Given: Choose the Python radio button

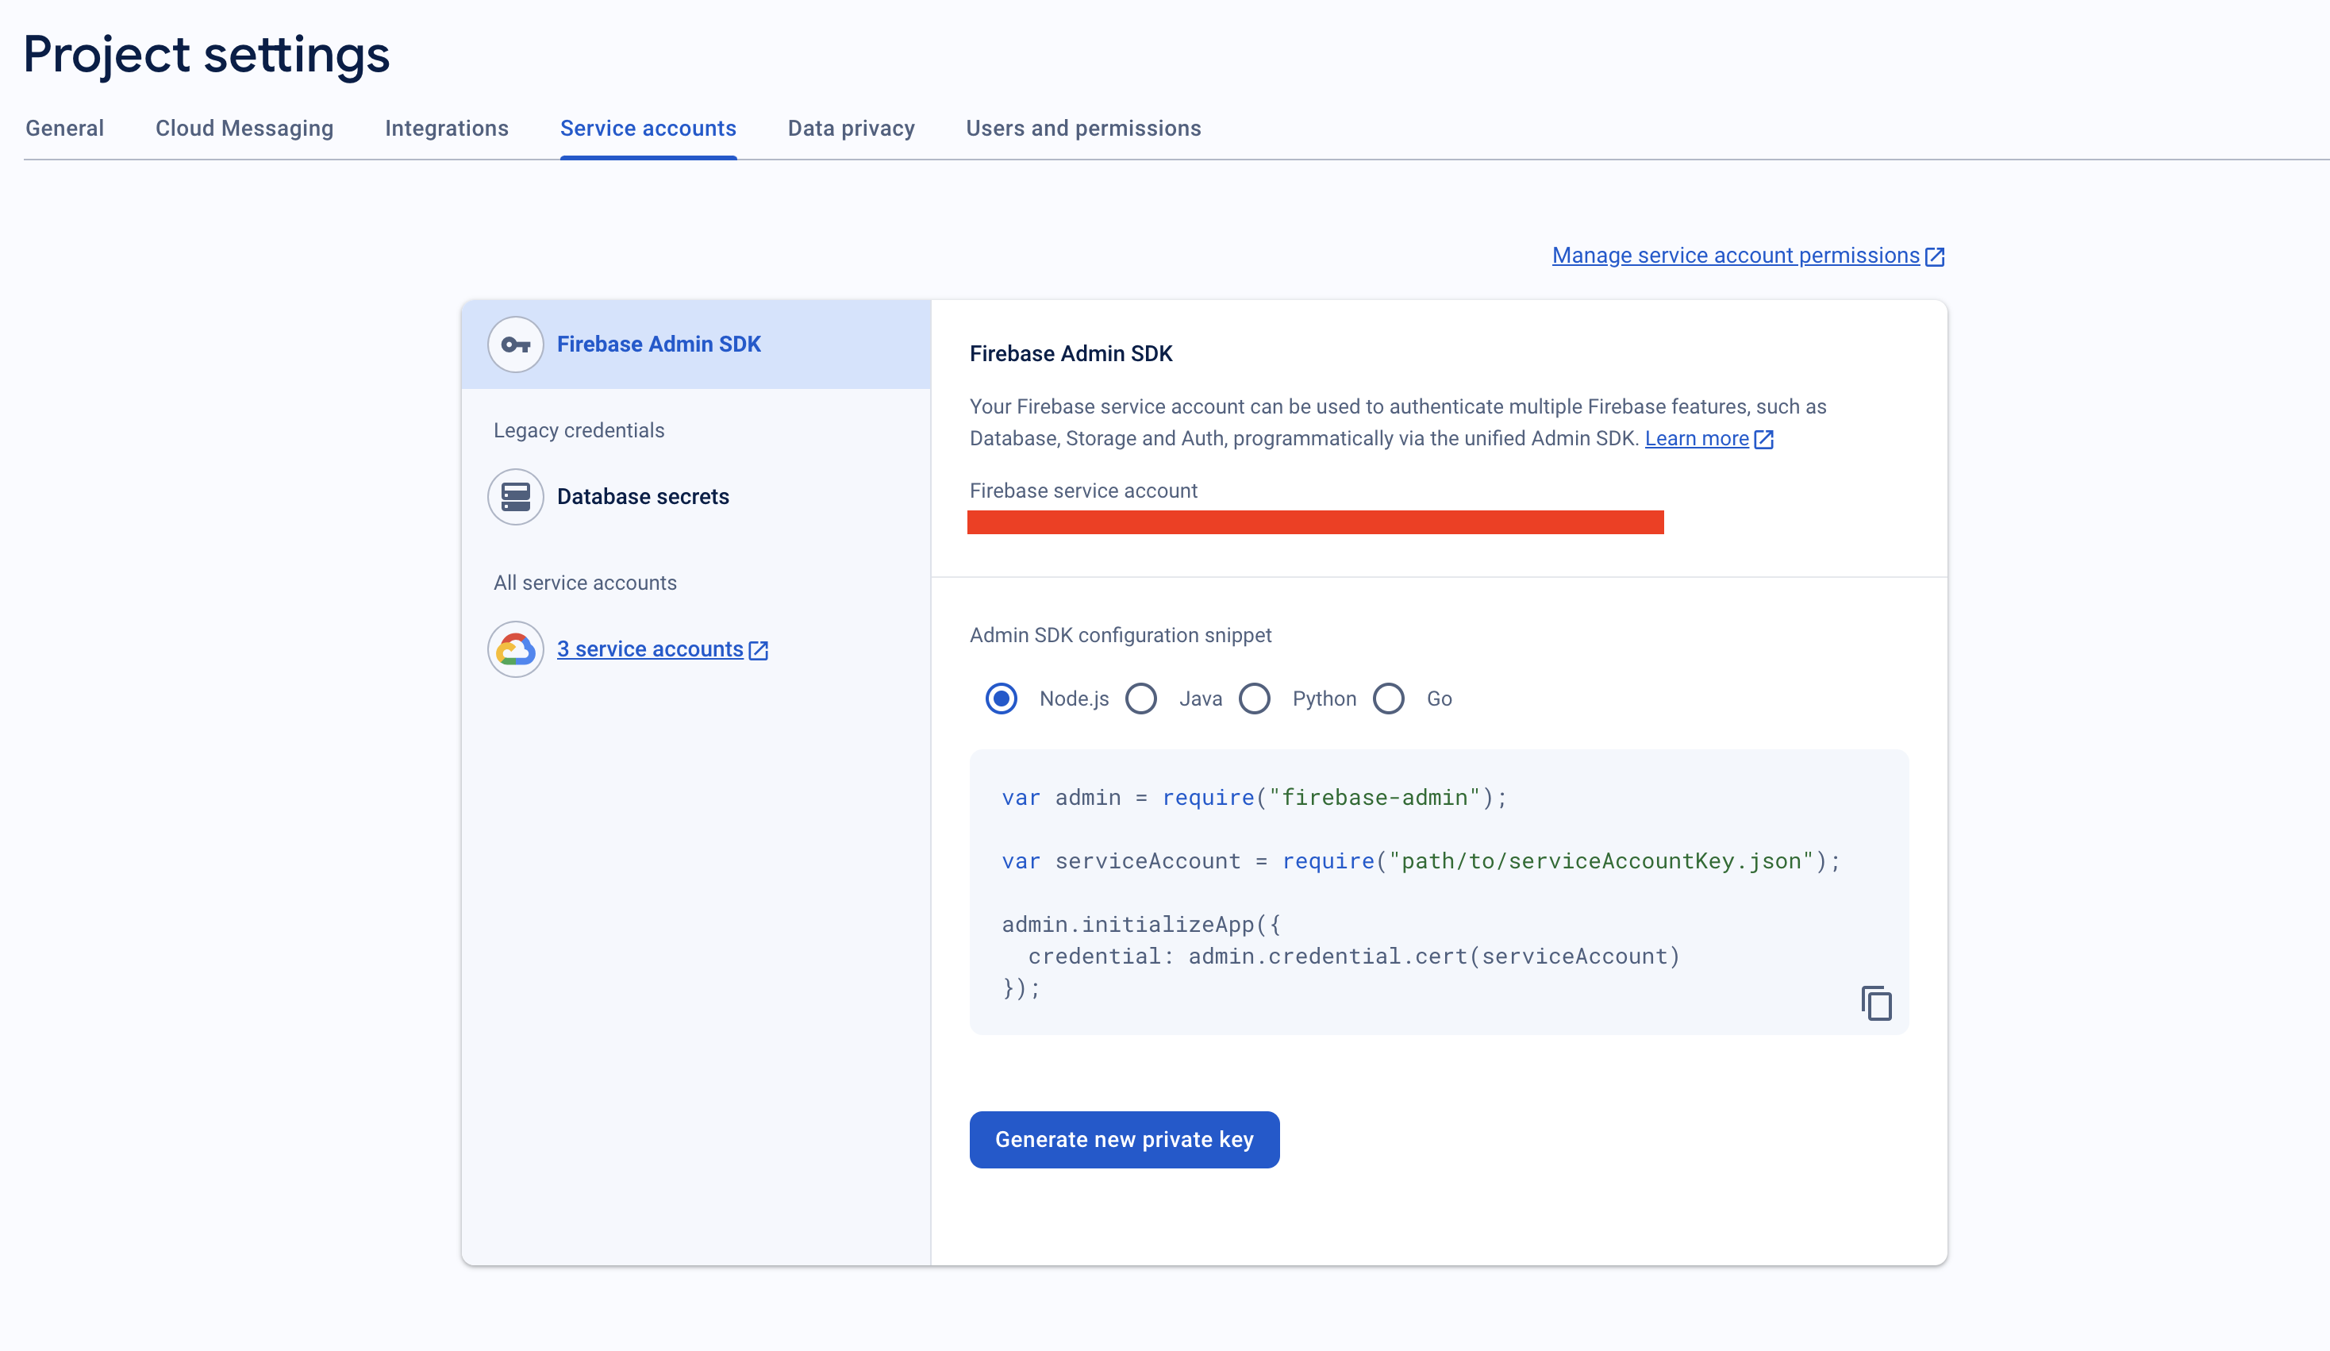Looking at the screenshot, I should point(1254,699).
